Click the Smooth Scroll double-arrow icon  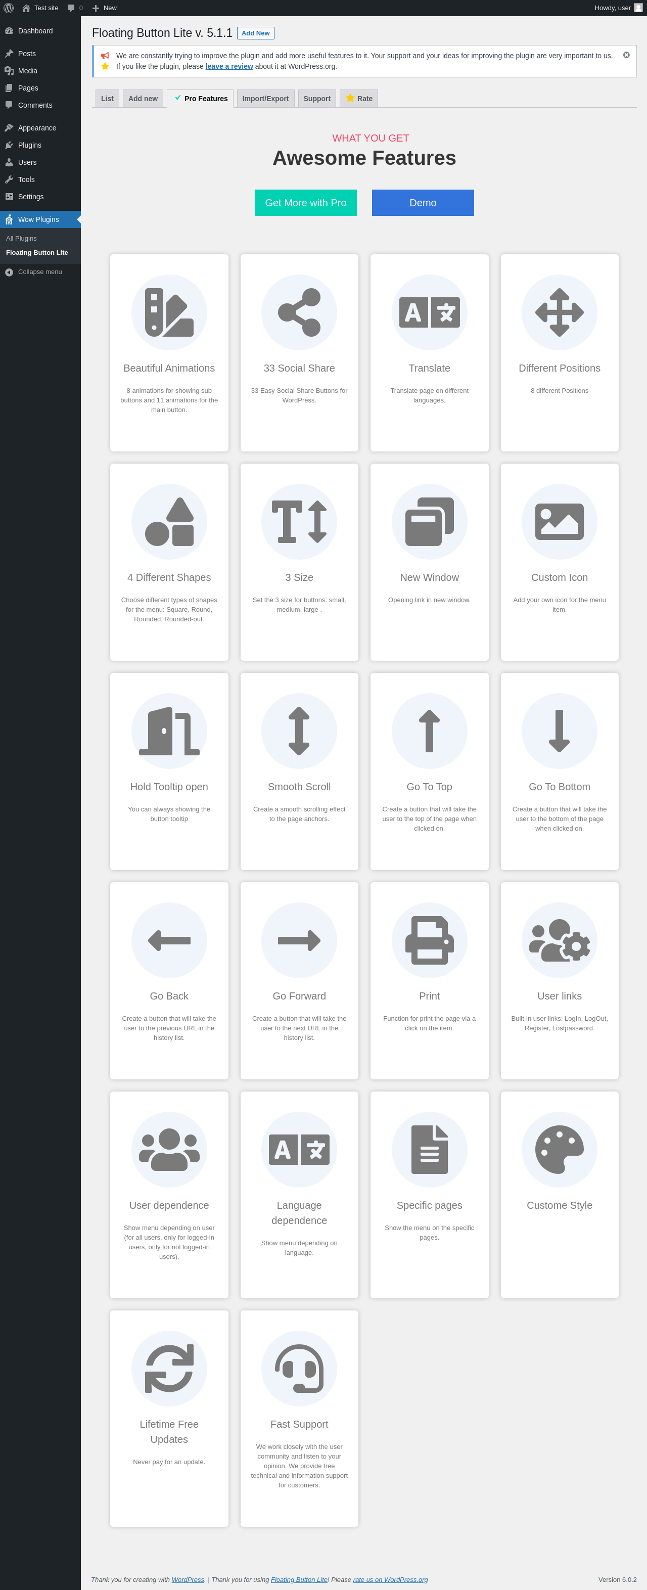coord(299,731)
